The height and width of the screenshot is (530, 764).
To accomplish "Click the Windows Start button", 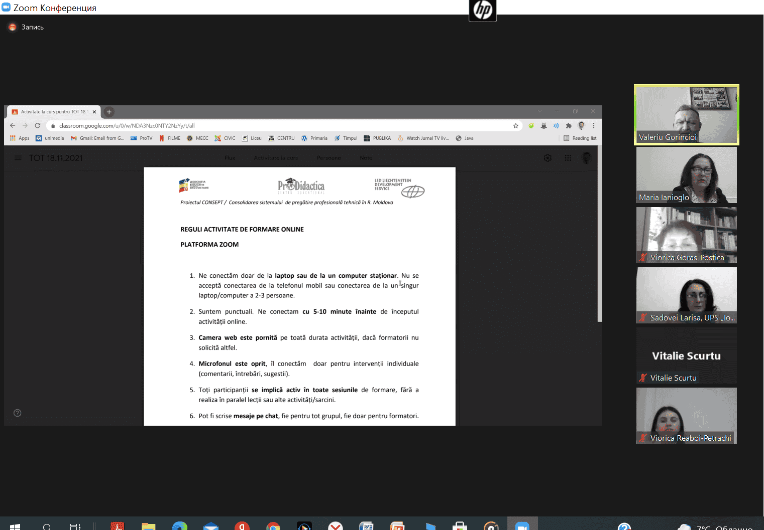I will tap(15, 525).
